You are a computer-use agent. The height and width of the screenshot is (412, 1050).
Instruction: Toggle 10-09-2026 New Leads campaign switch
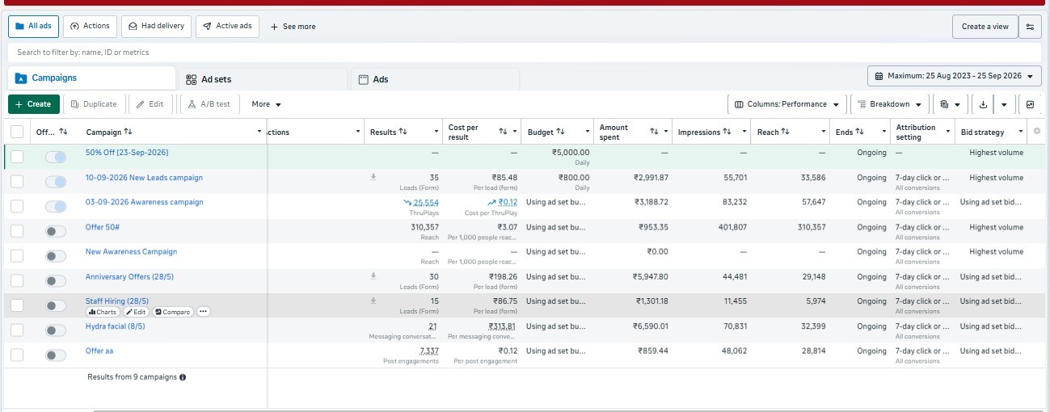tap(56, 182)
